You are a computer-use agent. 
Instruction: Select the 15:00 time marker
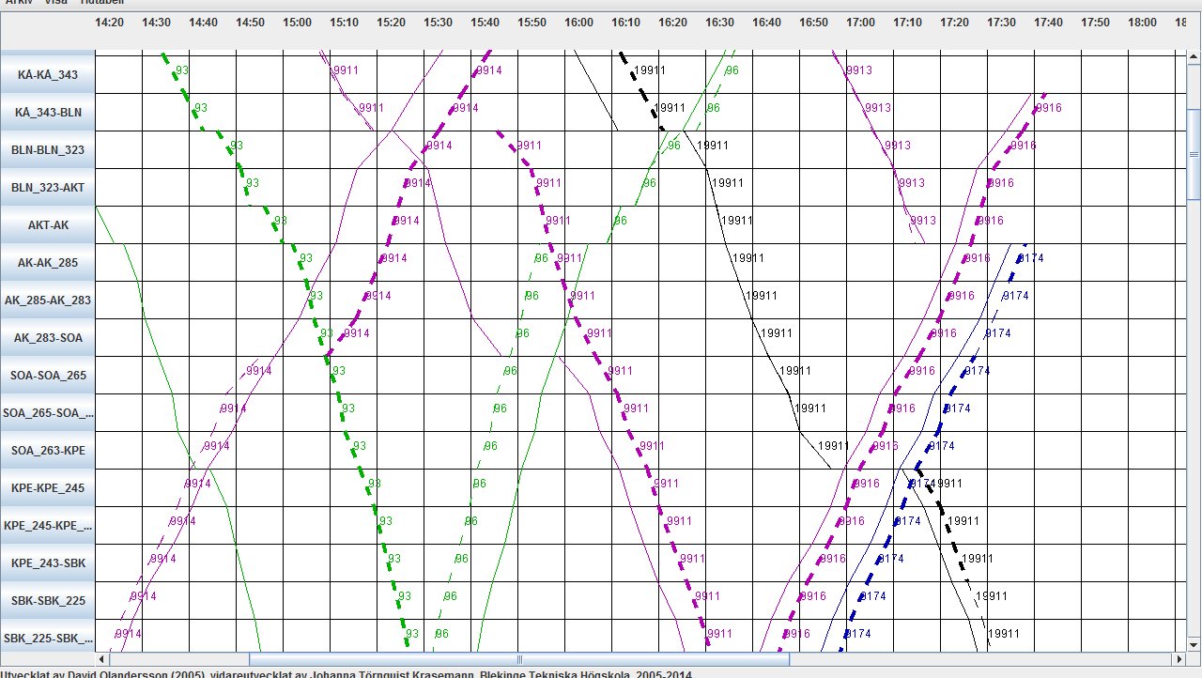297,23
